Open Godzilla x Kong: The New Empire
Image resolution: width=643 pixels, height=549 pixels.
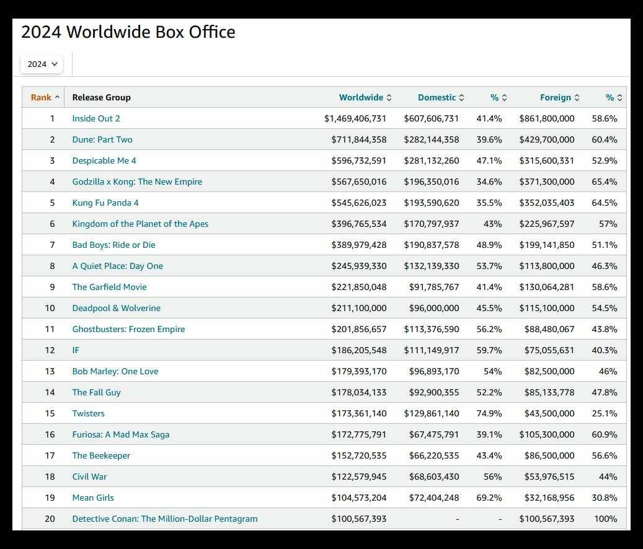pyautogui.click(x=137, y=182)
